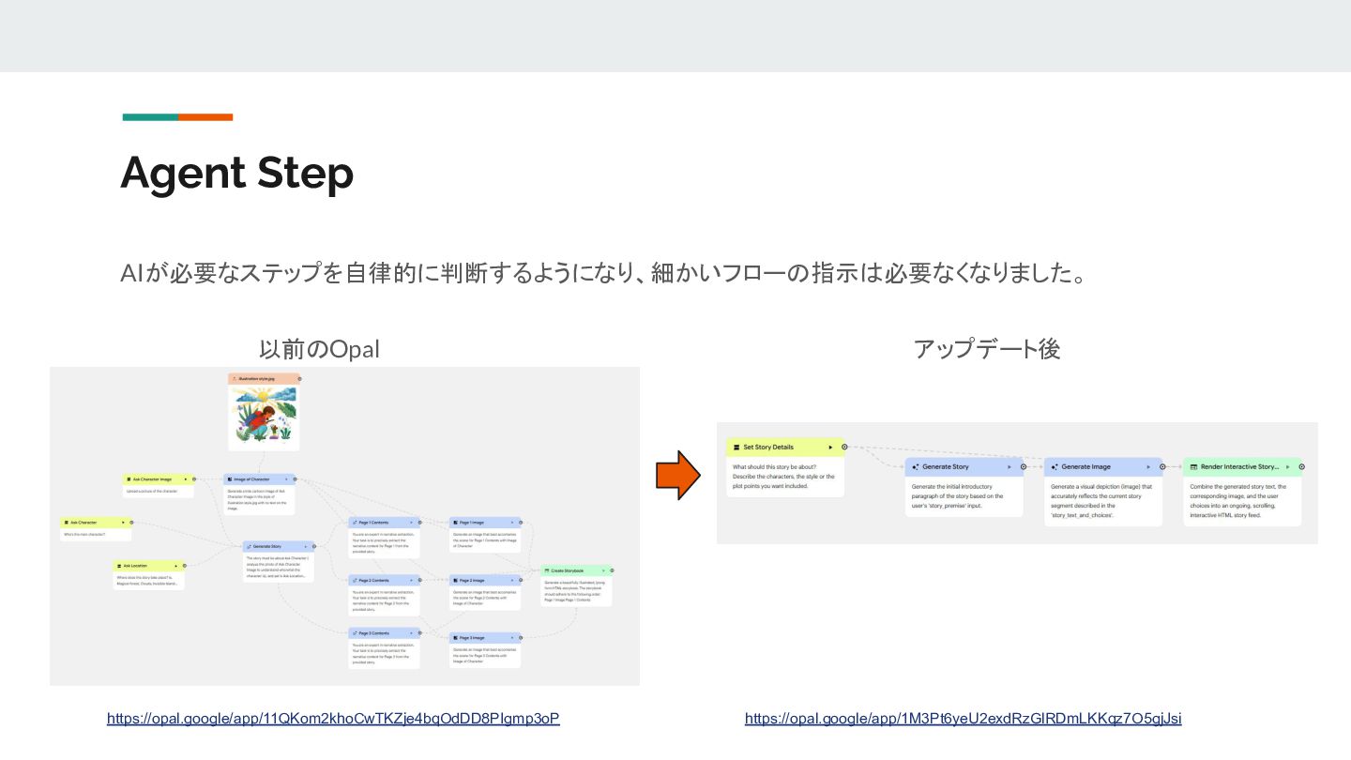Run the Set Story Details node
Viewport: 1351px width, 760px height.
coord(830,448)
